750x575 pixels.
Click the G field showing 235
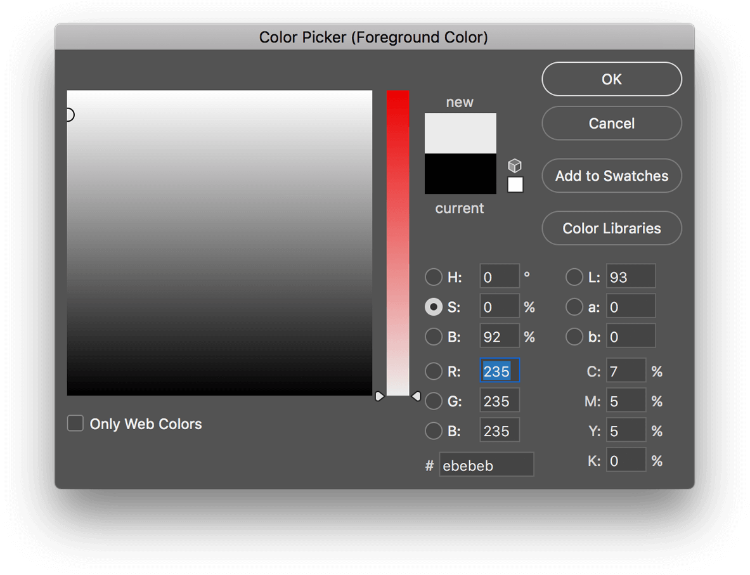click(x=500, y=401)
